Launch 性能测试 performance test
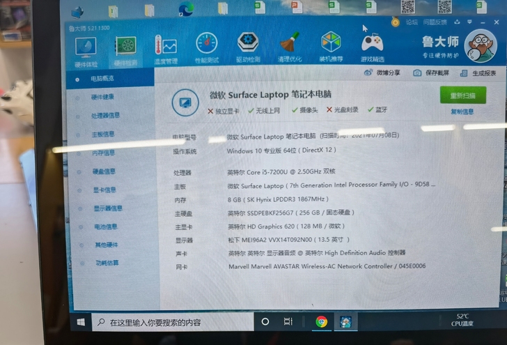The width and height of the screenshot is (507, 345). [x=207, y=47]
